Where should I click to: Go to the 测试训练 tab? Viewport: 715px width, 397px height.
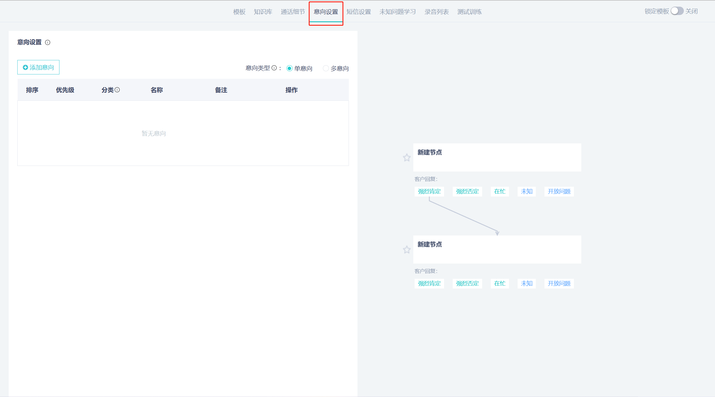click(x=469, y=12)
